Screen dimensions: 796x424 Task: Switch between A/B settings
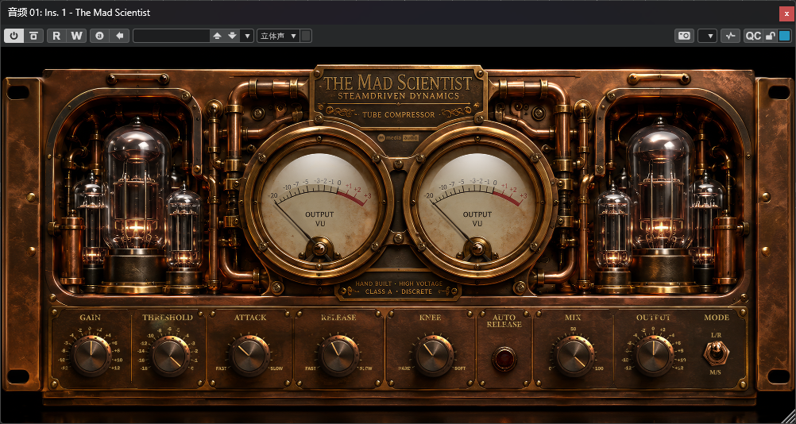[x=100, y=36]
